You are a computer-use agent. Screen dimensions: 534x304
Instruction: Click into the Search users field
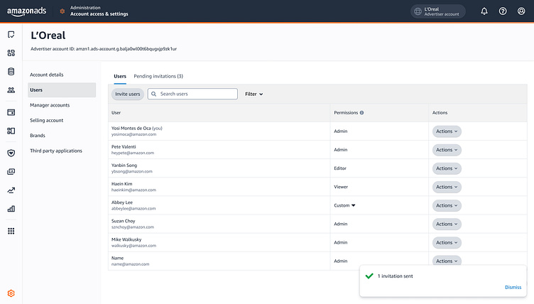coord(192,94)
